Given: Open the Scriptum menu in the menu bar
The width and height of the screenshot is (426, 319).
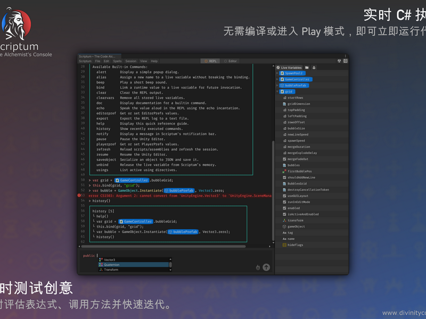Looking at the screenshot, I should tap(85, 61).
